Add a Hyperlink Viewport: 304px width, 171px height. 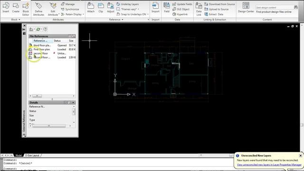(180, 14)
